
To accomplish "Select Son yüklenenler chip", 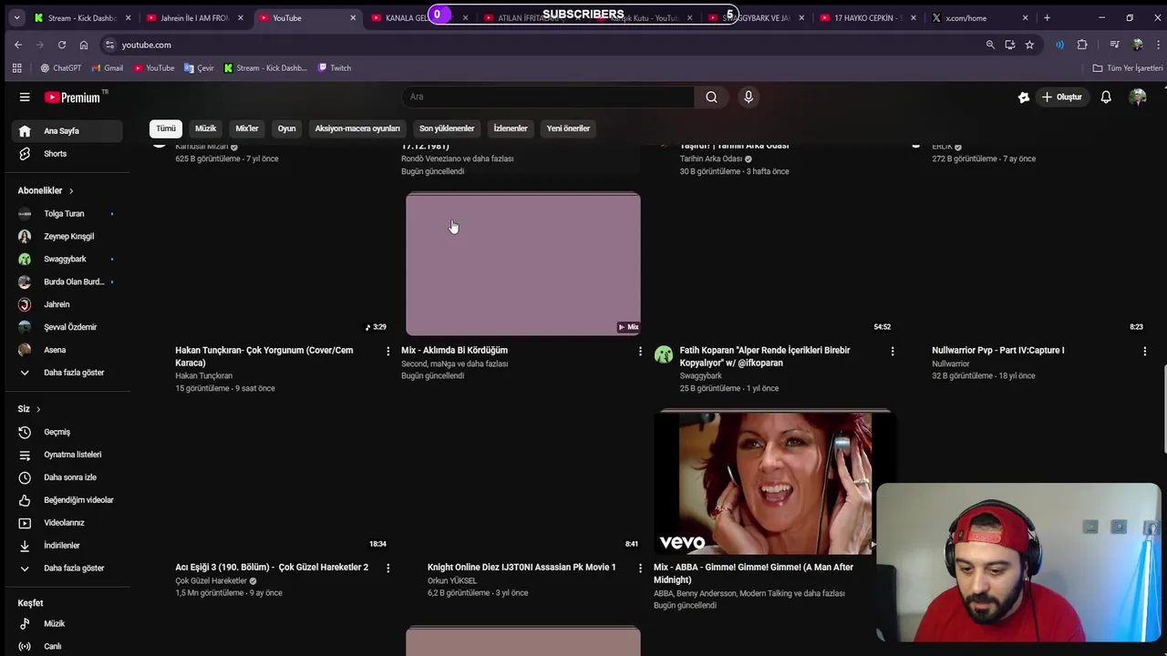I will point(447,128).
